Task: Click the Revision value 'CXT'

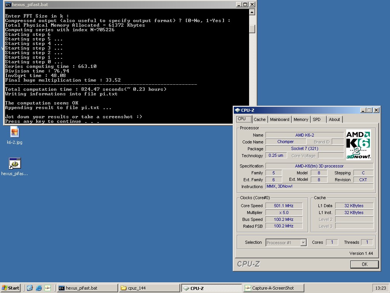Action: coord(363,180)
